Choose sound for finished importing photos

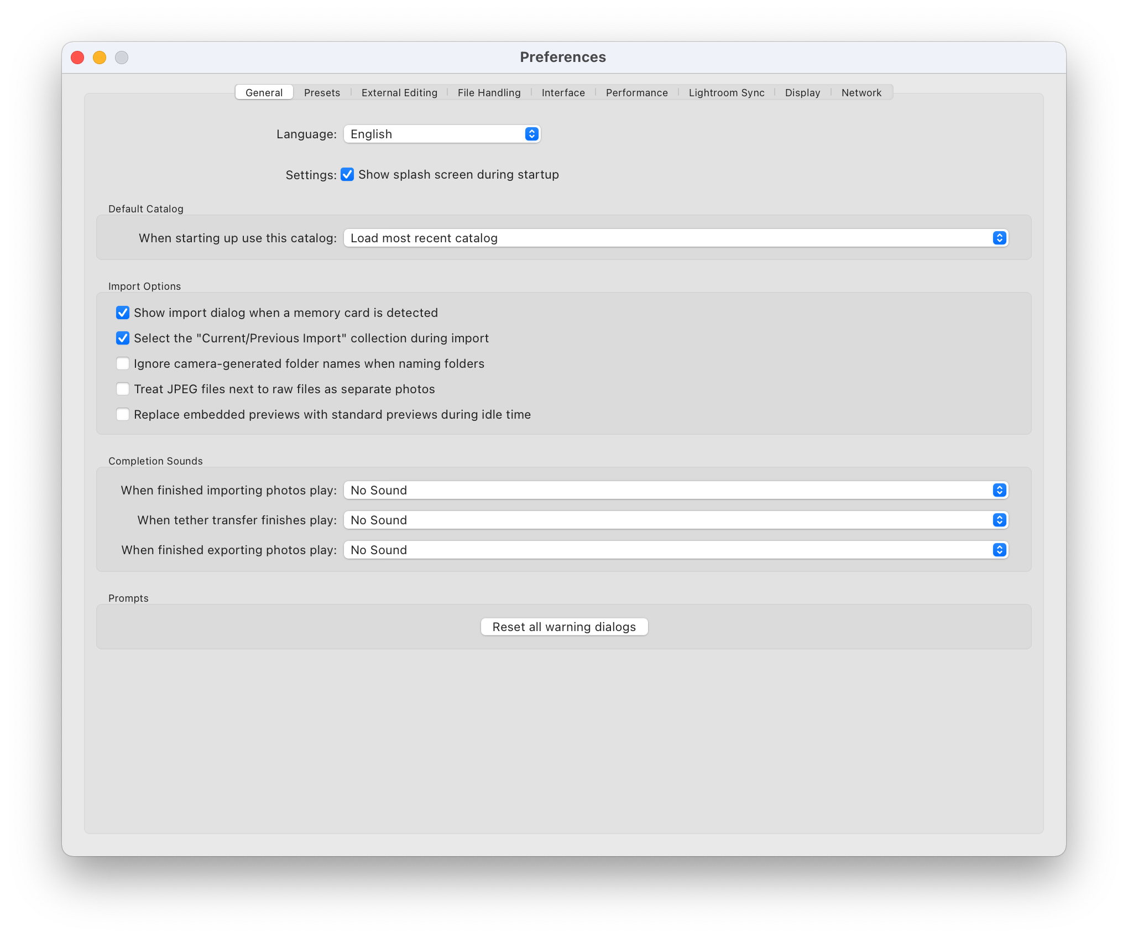676,491
